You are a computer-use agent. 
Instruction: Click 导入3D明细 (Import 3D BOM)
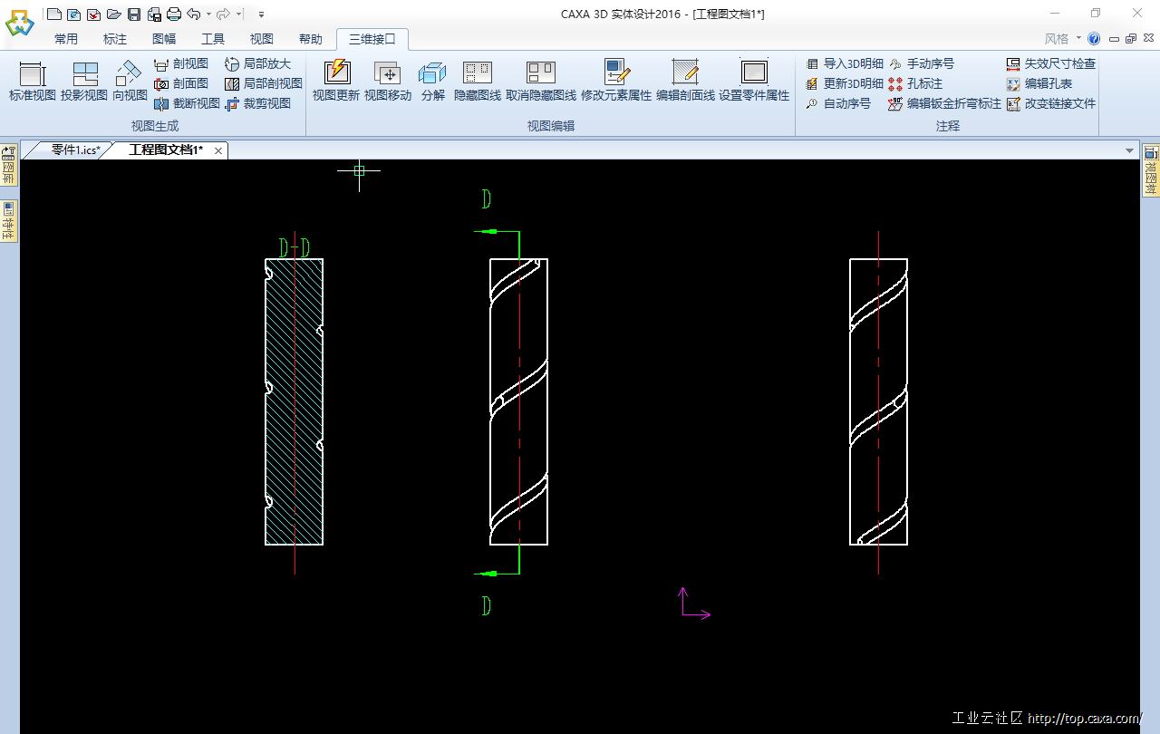845,63
